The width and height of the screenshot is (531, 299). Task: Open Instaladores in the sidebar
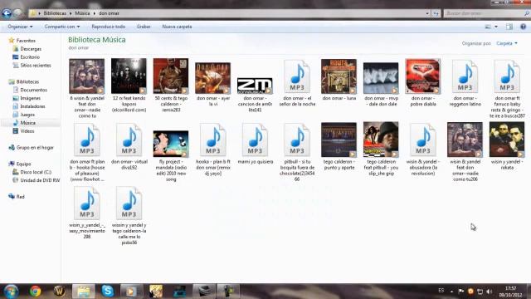[32, 106]
